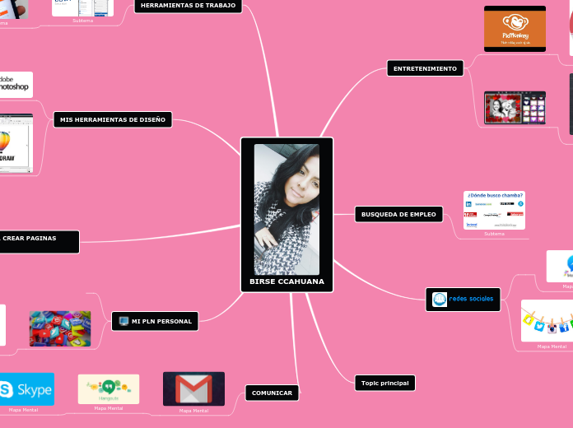Select the COMUNICAR topic node
This screenshot has width=573, height=428.
[x=272, y=393]
